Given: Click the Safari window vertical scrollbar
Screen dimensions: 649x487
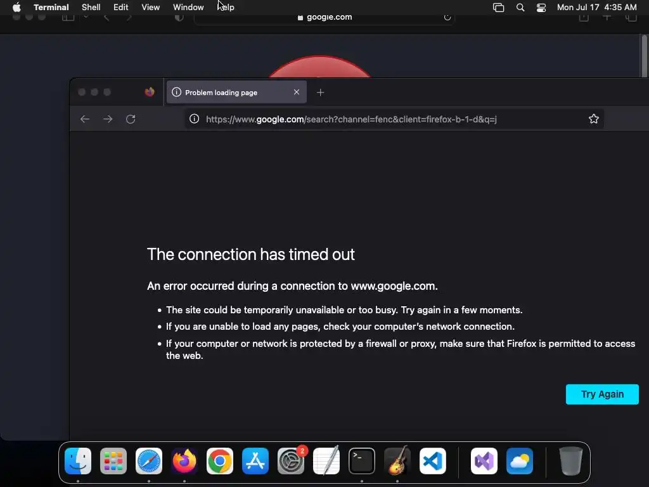Looking at the screenshot, I should [x=644, y=56].
